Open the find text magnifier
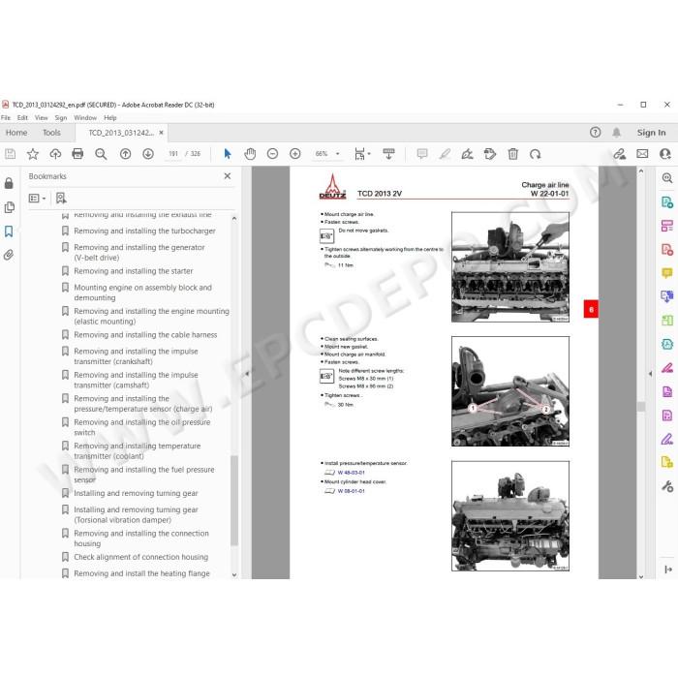The width and height of the screenshot is (678, 678). coord(101,154)
